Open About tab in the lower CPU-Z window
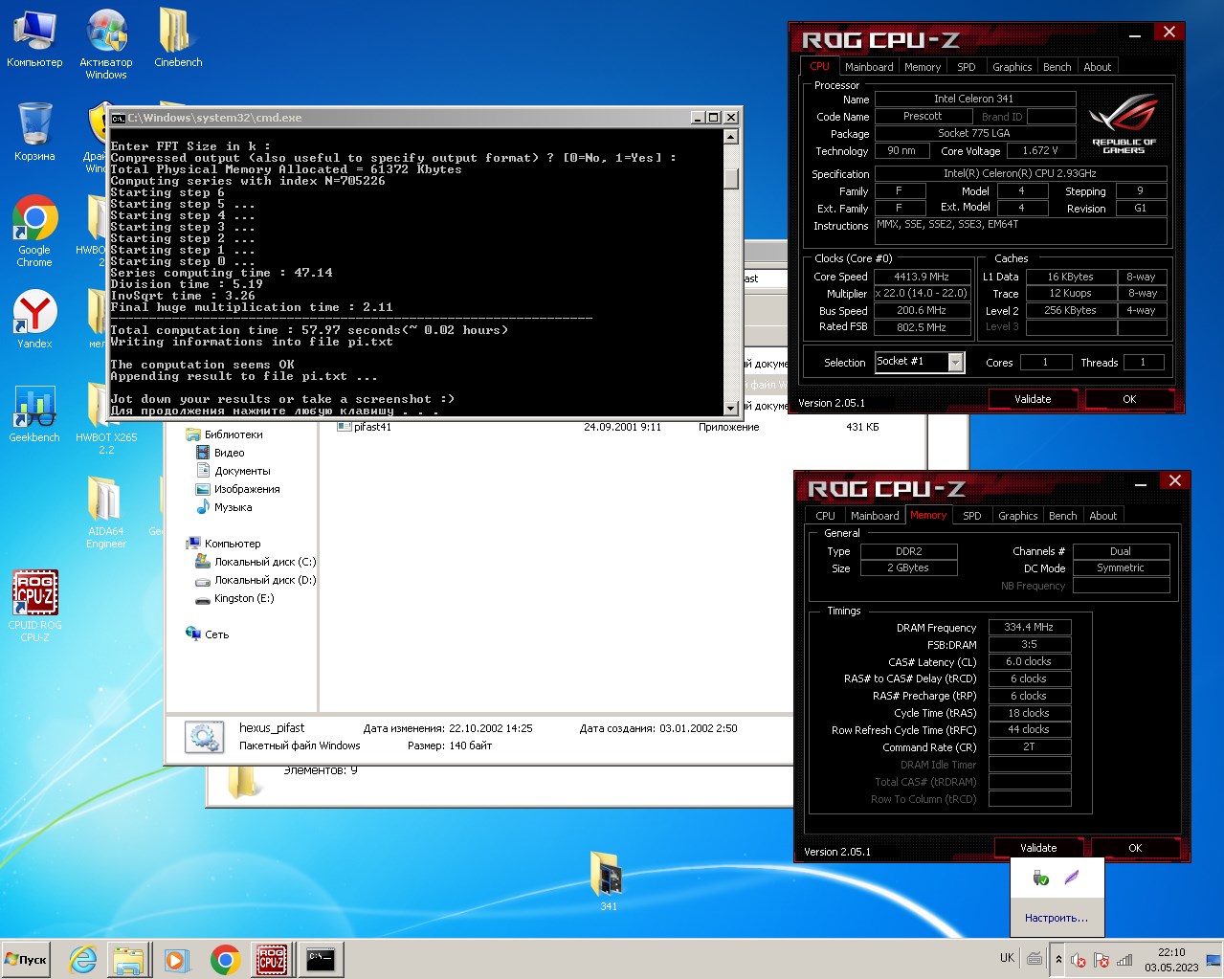Screen dimensions: 1224x979 click(x=1103, y=516)
